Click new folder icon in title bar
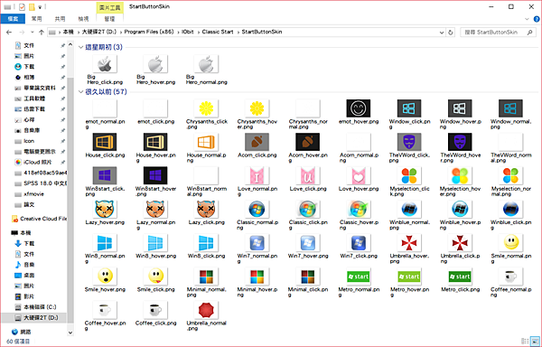Screen dimensions: 542x347 click(x=32, y=7)
